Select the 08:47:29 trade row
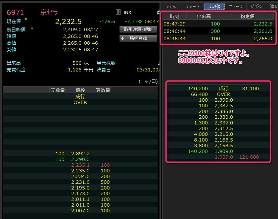 click(218, 24)
